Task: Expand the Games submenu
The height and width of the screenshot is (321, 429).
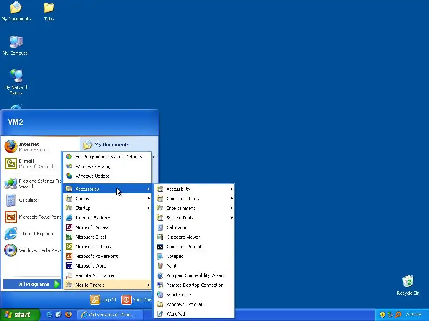Action: tap(108, 199)
